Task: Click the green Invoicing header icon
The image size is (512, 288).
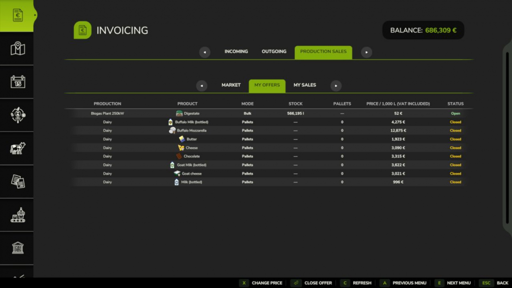Action: click(82, 30)
